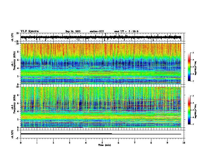Click the "-7" tick on upper color bar
The width and height of the screenshot is (207, 160).
pos(193,81)
